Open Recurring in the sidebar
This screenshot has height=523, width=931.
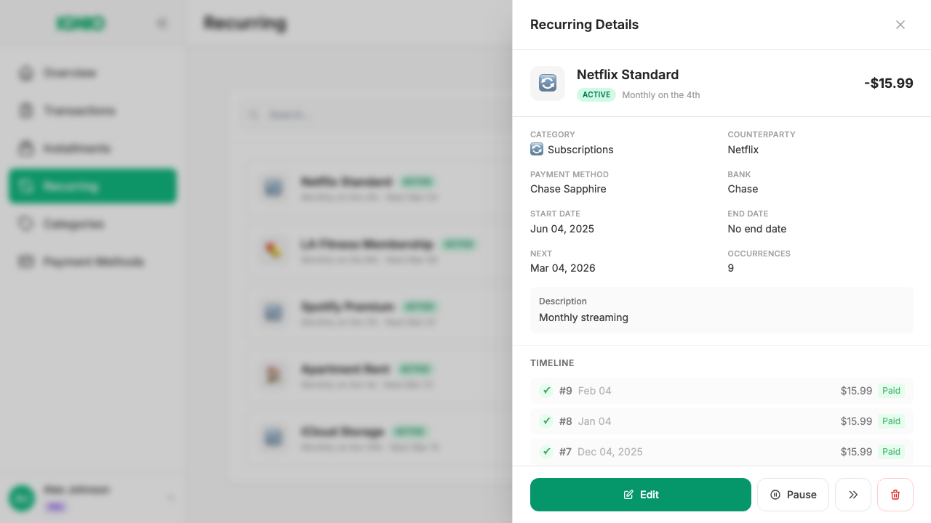tap(92, 186)
